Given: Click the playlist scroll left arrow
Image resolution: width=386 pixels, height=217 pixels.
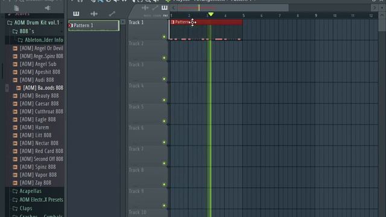Looking at the screenshot, I should [173, 8].
